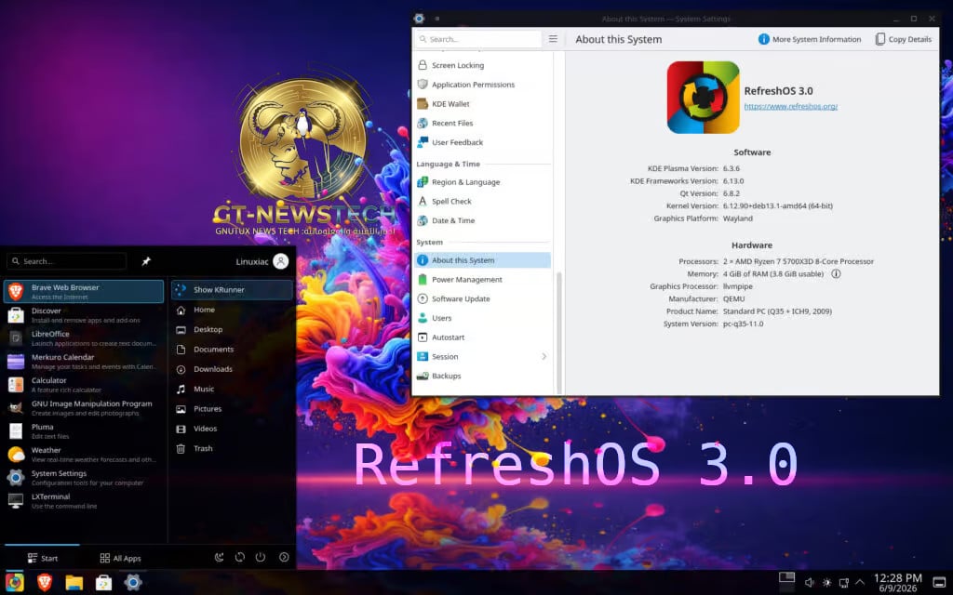Select User Feedback in the sidebar
The image size is (953, 595).
tap(482, 142)
